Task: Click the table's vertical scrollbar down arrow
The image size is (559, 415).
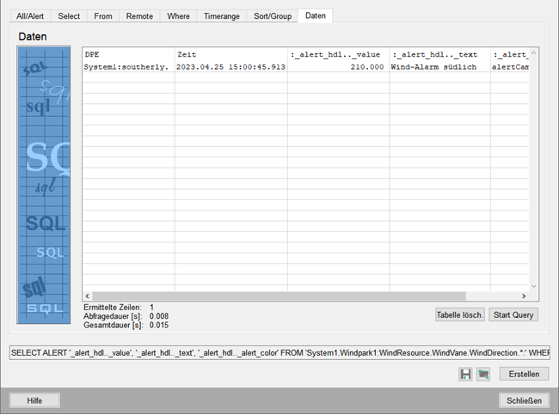Action: [533, 286]
